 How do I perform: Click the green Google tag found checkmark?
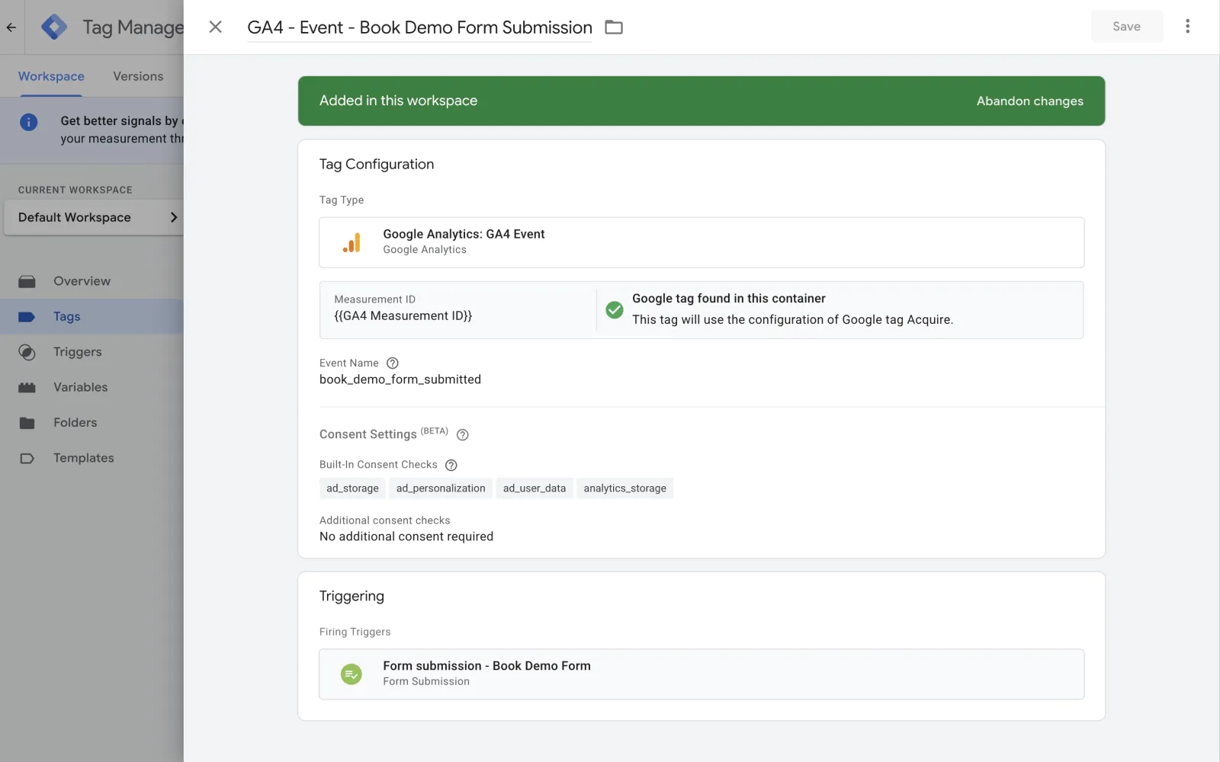coord(615,310)
